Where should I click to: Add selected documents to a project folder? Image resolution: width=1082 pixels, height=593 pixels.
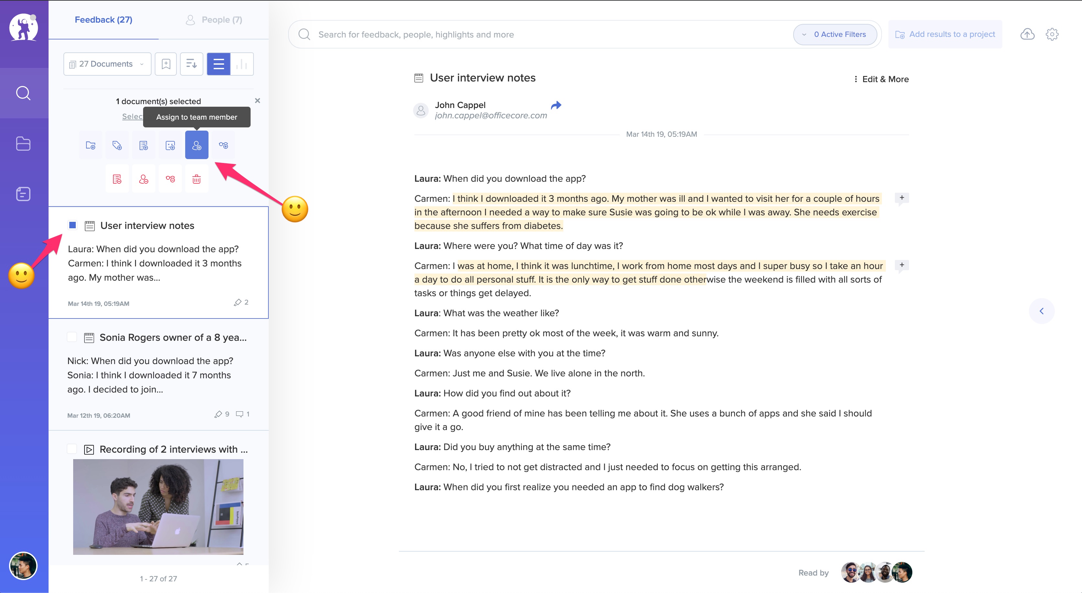click(x=91, y=145)
